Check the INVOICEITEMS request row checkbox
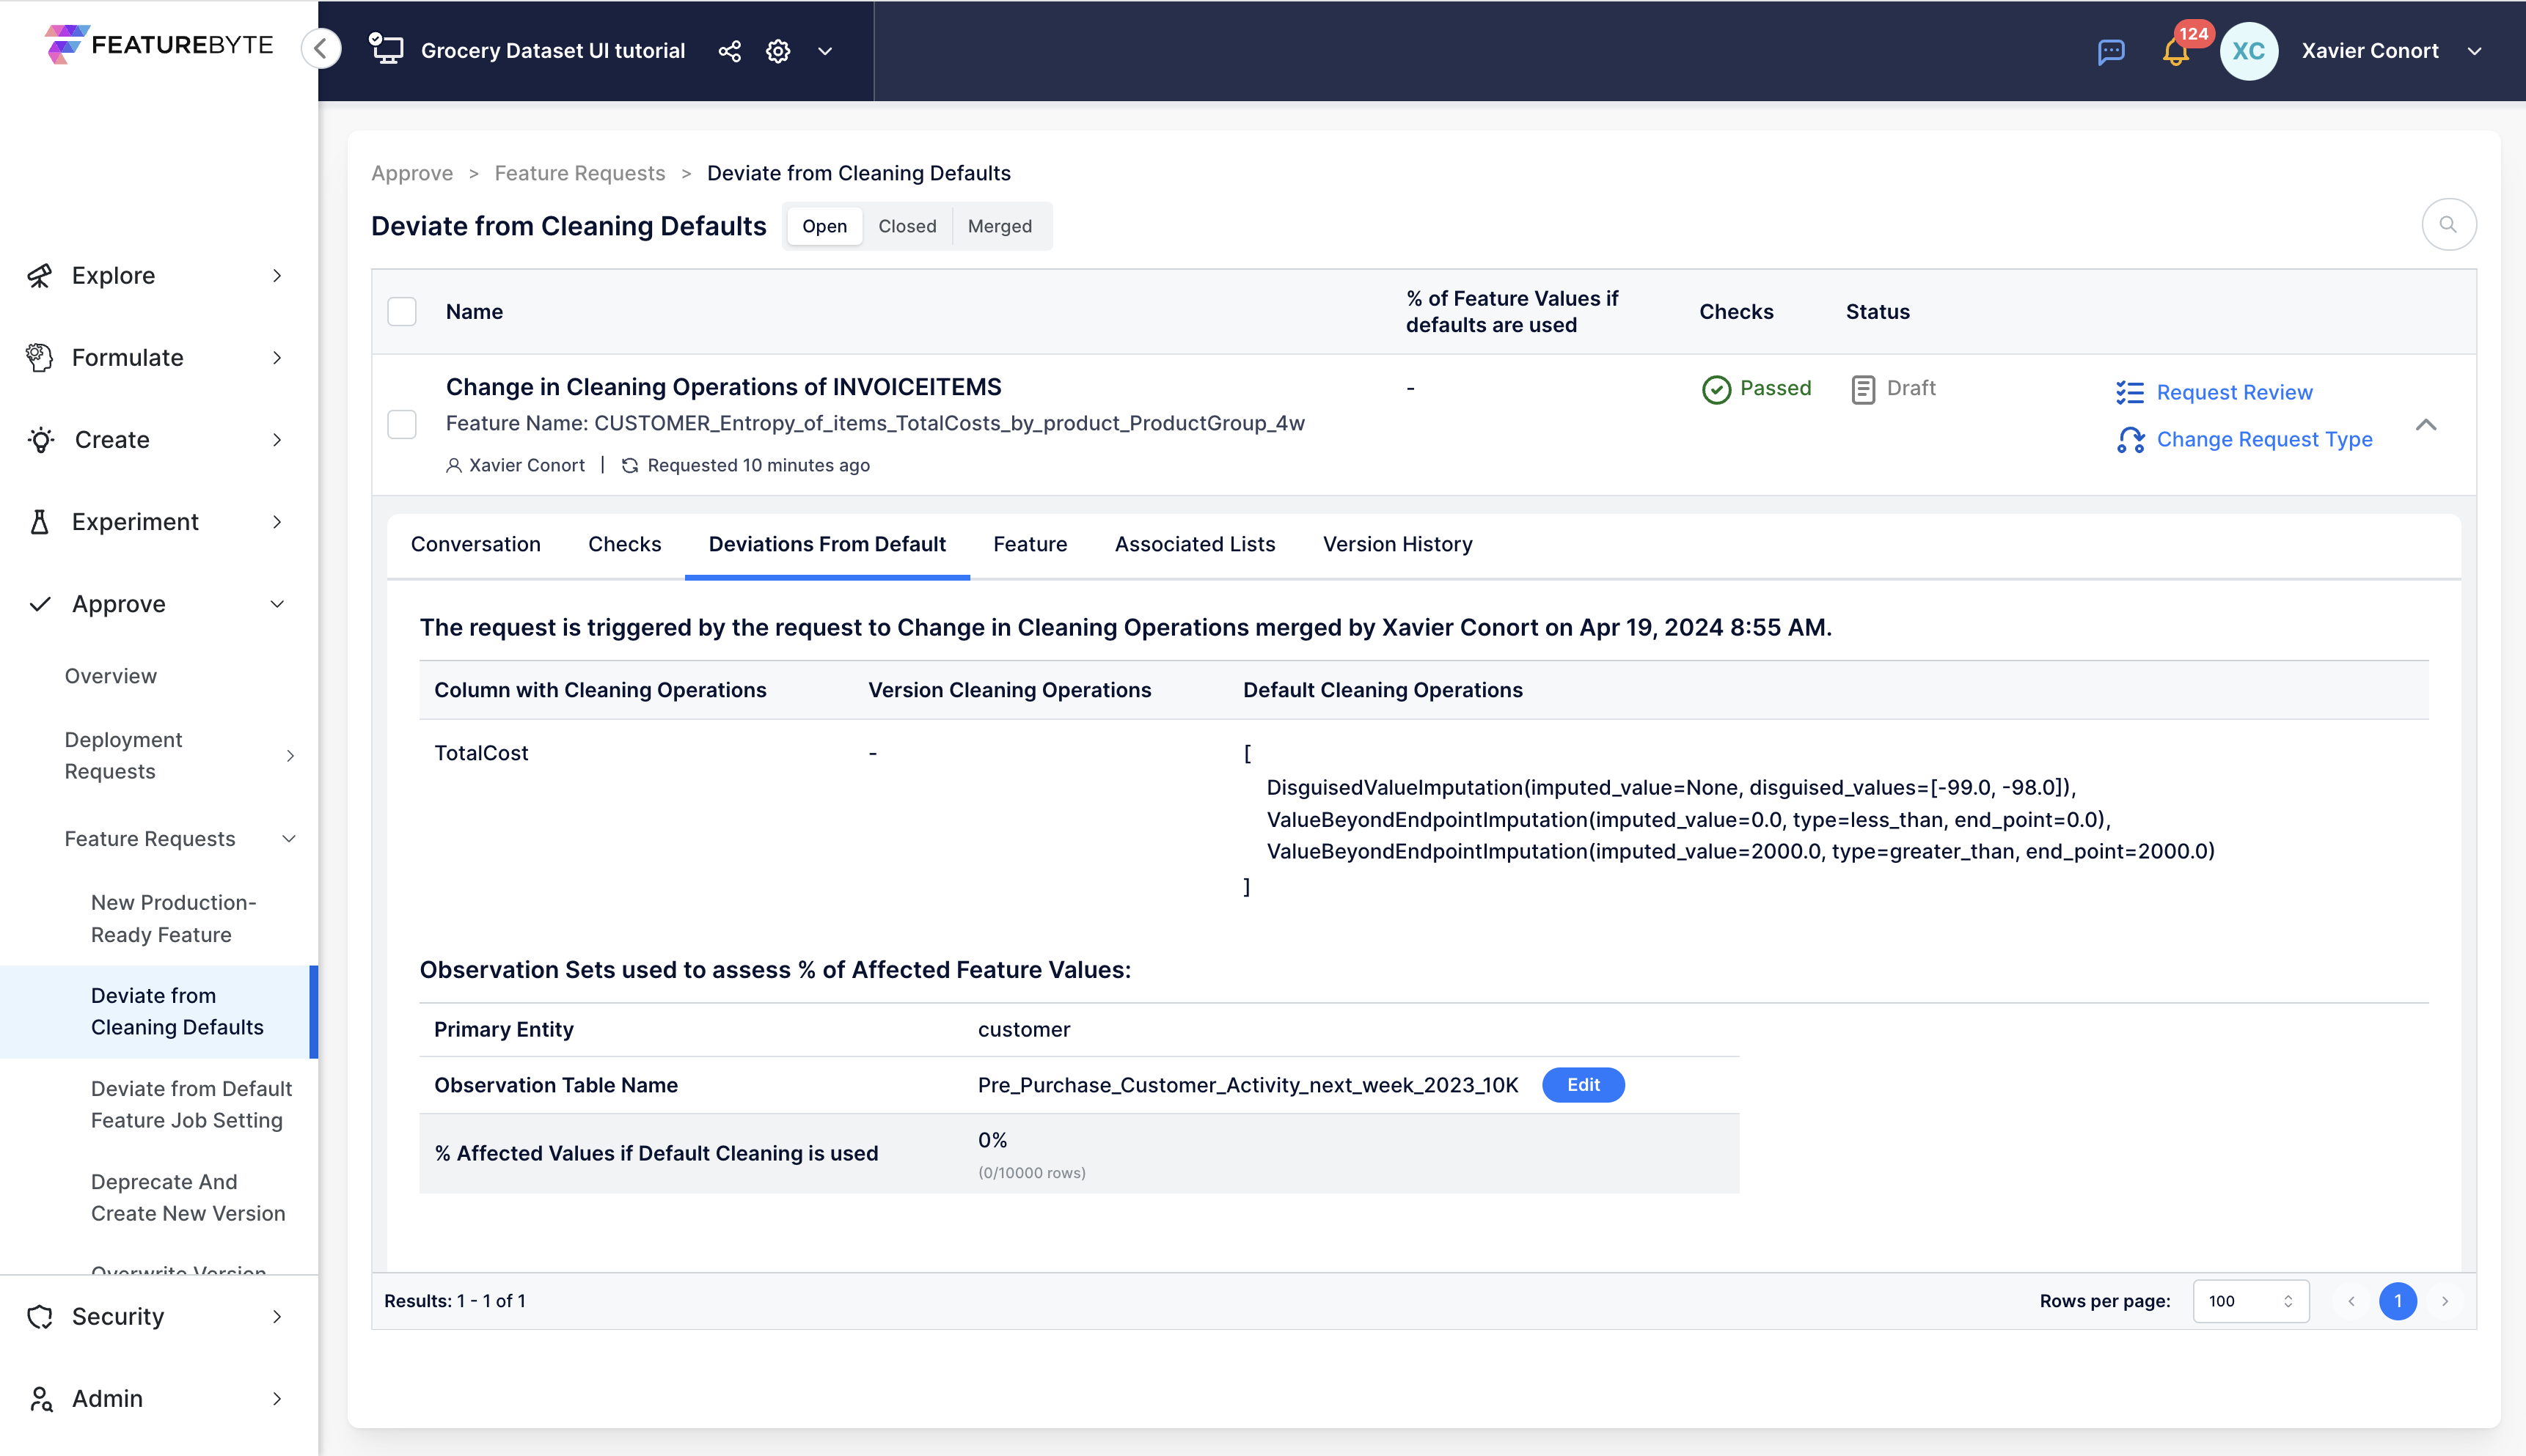The height and width of the screenshot is (1456, 2526). tap(402, 425)
